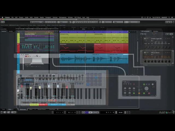This screenshot has width=175, height=131.
Task: Open the Workspaces menu
Action: pyautogui.click(x=63, y=17)
